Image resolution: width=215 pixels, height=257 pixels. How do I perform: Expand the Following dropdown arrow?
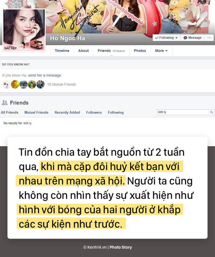tap(177, 38)
